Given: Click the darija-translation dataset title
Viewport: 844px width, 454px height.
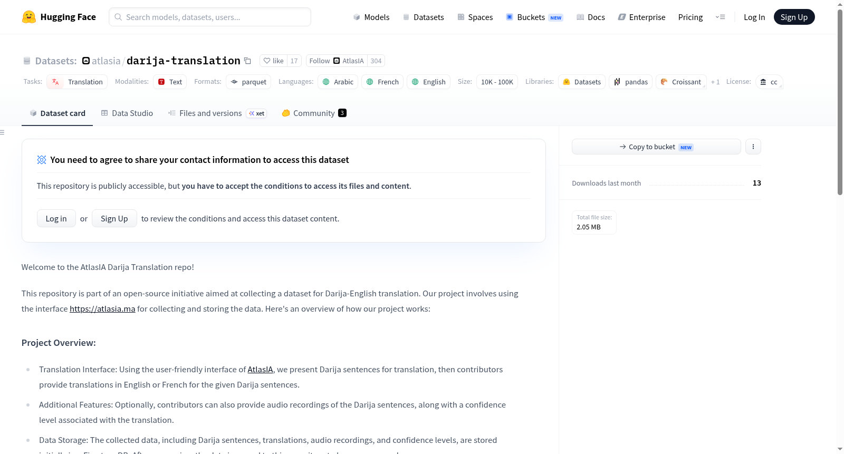Looking at the screenshot, I should coord(184,61).
